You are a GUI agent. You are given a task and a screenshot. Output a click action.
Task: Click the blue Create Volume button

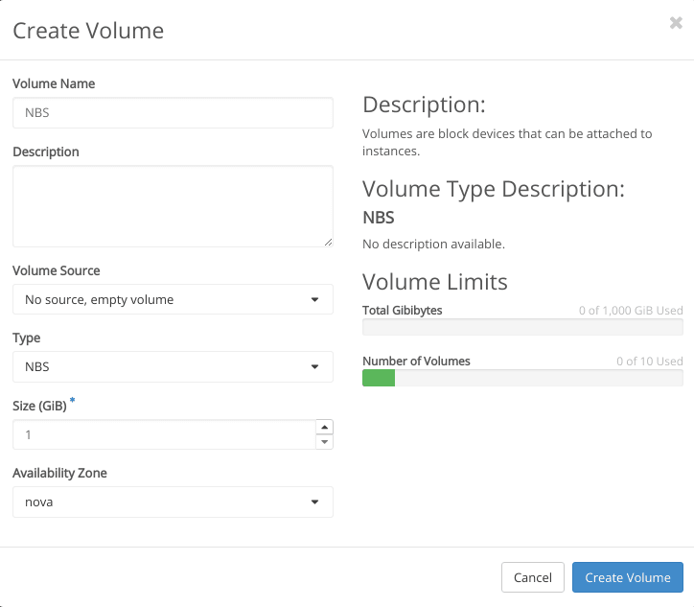coord(627,577)
